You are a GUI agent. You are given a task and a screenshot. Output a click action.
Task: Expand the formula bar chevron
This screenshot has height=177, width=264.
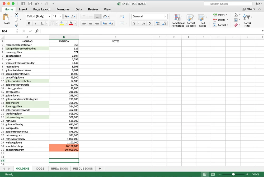point(262,31)
